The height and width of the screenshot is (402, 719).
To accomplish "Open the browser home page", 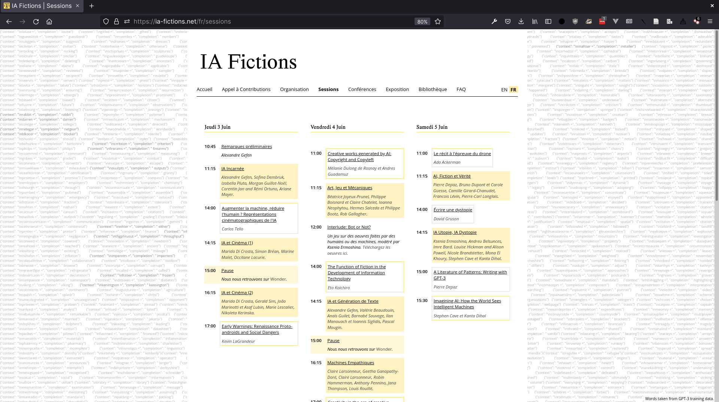I will point(49,21).
